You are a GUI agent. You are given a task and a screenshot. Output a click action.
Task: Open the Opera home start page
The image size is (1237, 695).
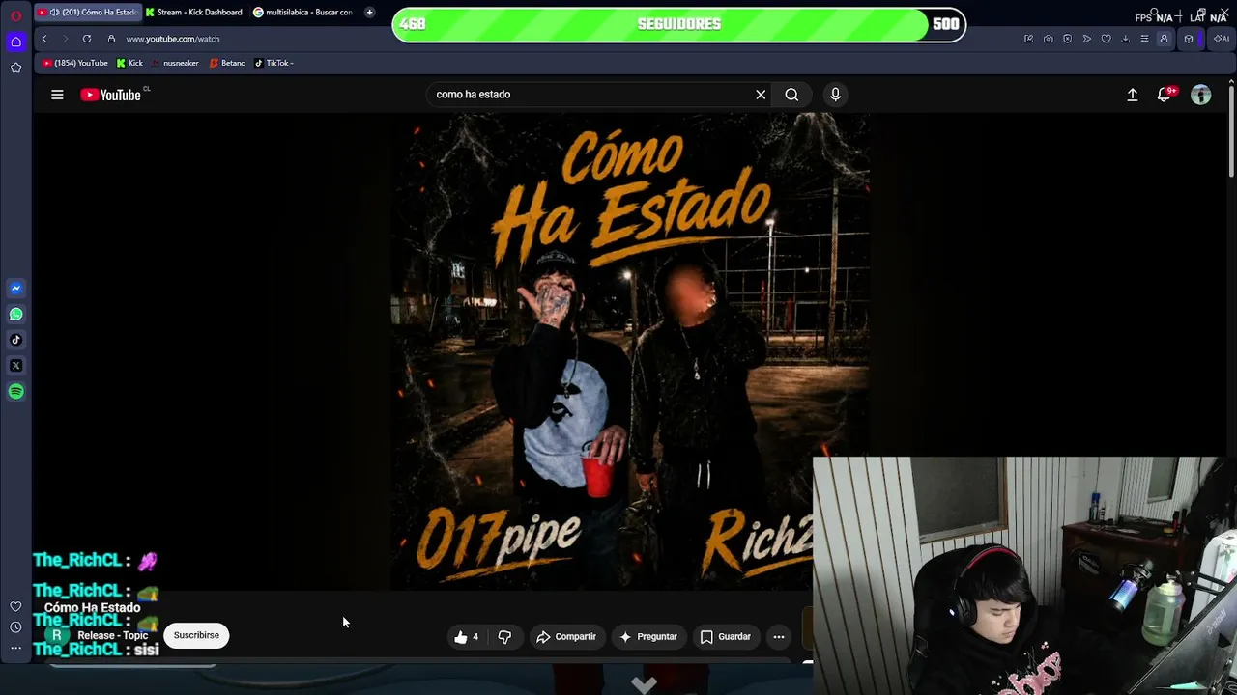15,42
